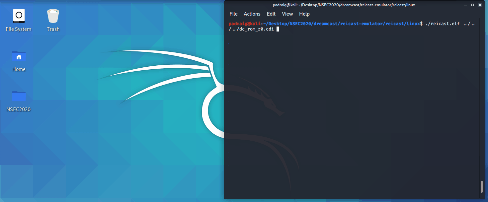Click the NSEC2020 folder label
488x202 pixels.
coord(19,109)
